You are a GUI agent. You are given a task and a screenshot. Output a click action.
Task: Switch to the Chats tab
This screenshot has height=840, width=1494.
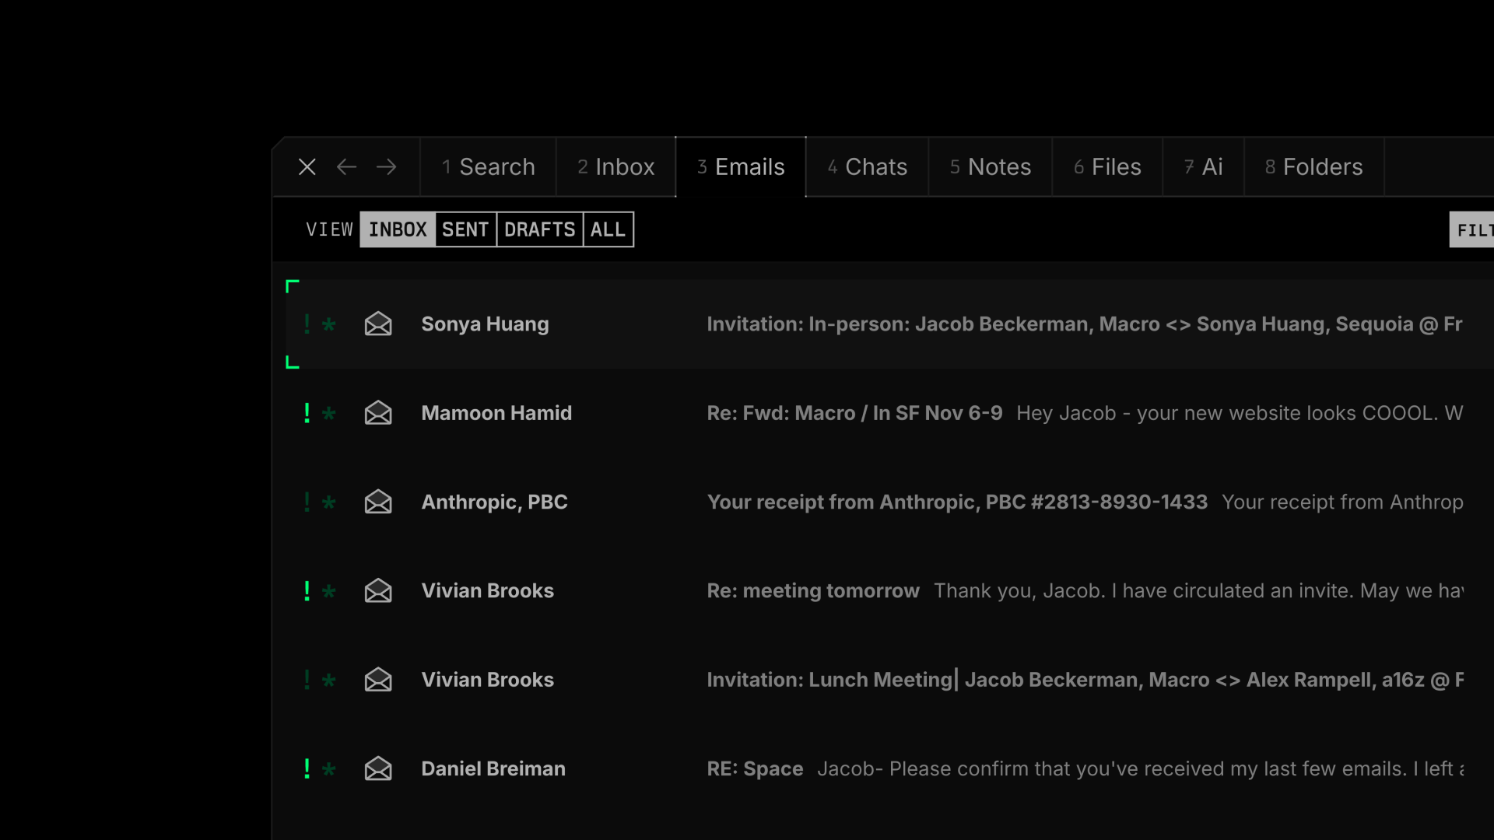(867, 167)
